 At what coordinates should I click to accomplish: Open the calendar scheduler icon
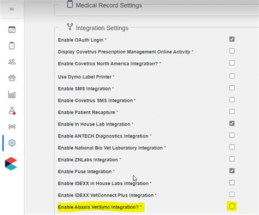coord(12,29)
